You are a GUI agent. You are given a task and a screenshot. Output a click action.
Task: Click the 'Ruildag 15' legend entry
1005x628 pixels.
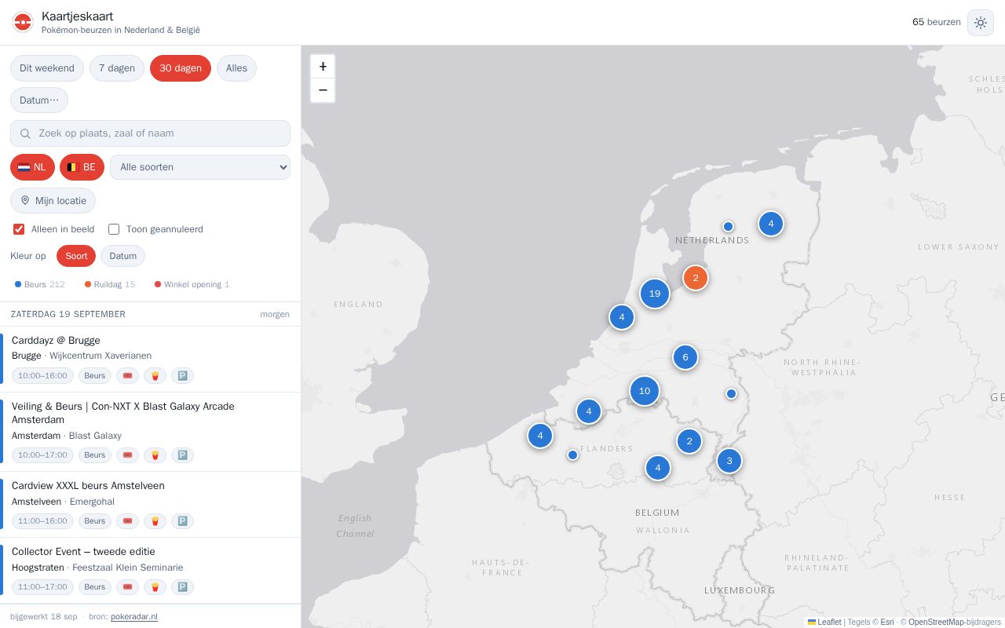[x=110, y=284]
